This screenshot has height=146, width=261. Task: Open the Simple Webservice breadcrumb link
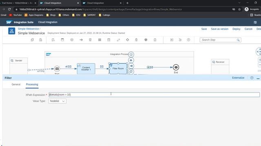(x=28, y=29)
